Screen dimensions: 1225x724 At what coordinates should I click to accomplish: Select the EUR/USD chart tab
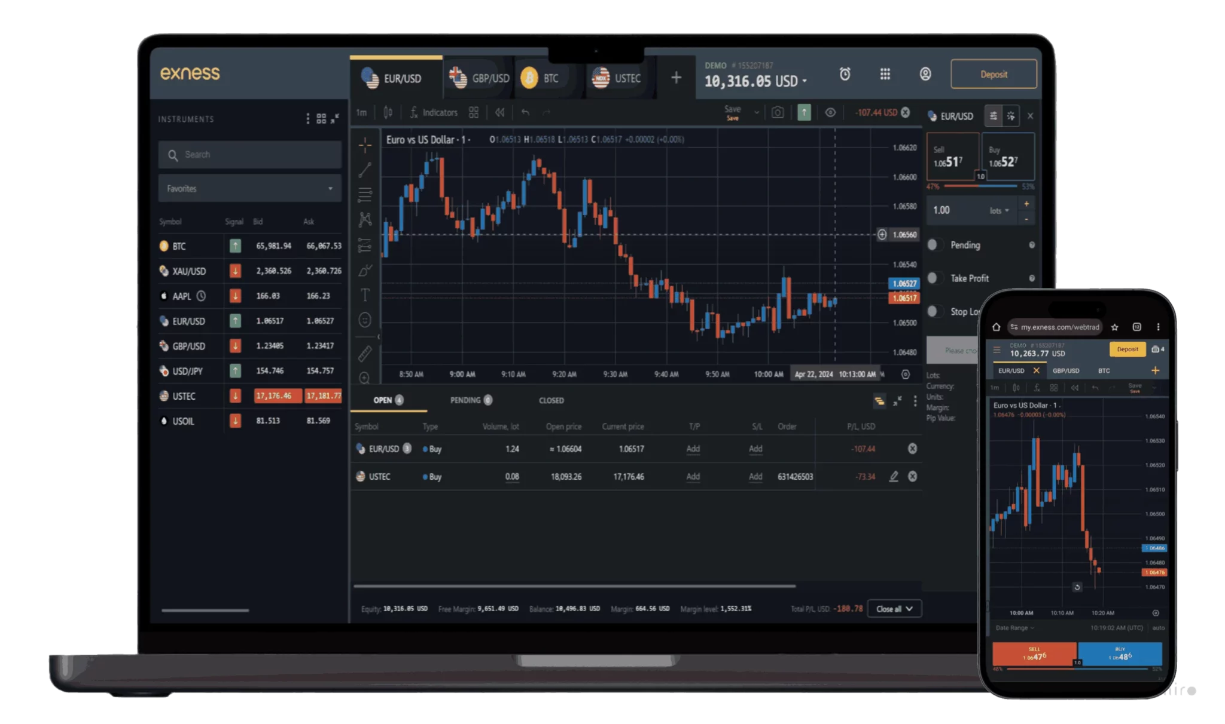pyautogui.click(x=395, y=78)
